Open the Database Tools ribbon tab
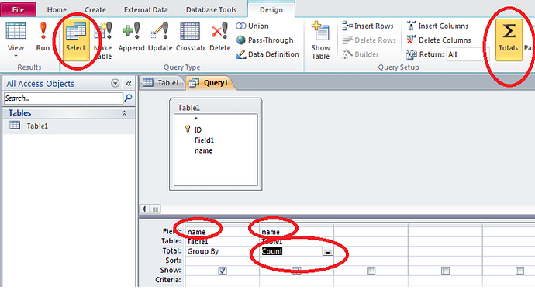The height and width of the screenshot is (290, 535). point(211,10)
